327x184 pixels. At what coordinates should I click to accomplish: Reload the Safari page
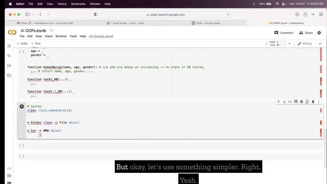[228, 15]
